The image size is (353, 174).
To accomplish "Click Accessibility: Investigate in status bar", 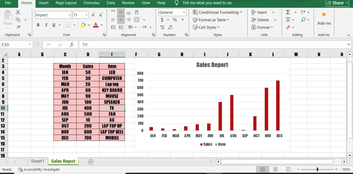I will click(x=39, y=169).
